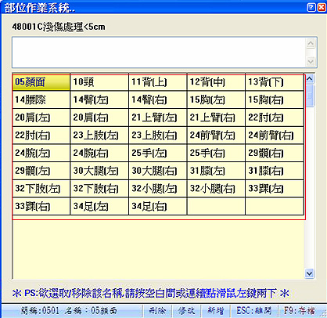
Task: Pick the 21上臂(右) cell
Action: coord(216,117)
